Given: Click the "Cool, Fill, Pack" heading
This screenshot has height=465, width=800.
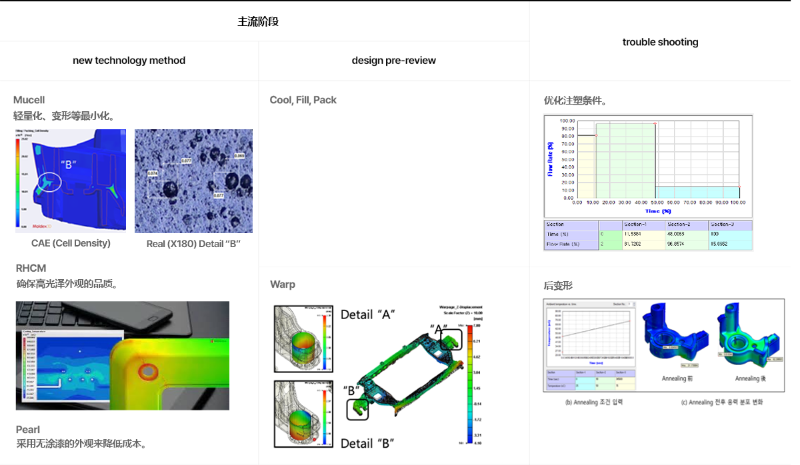Looking at the screenshot, I should 303,100.
